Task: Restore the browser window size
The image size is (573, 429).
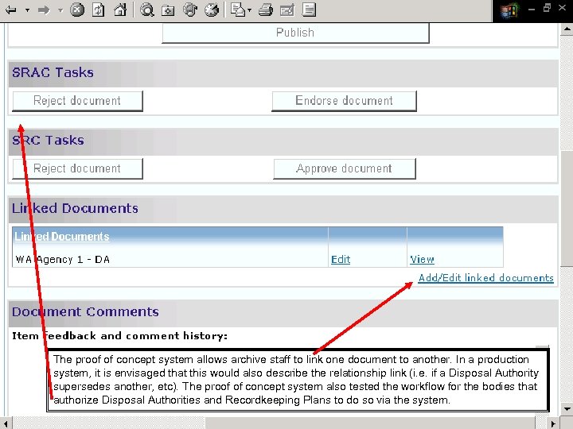Action: [x=547, y=8]
